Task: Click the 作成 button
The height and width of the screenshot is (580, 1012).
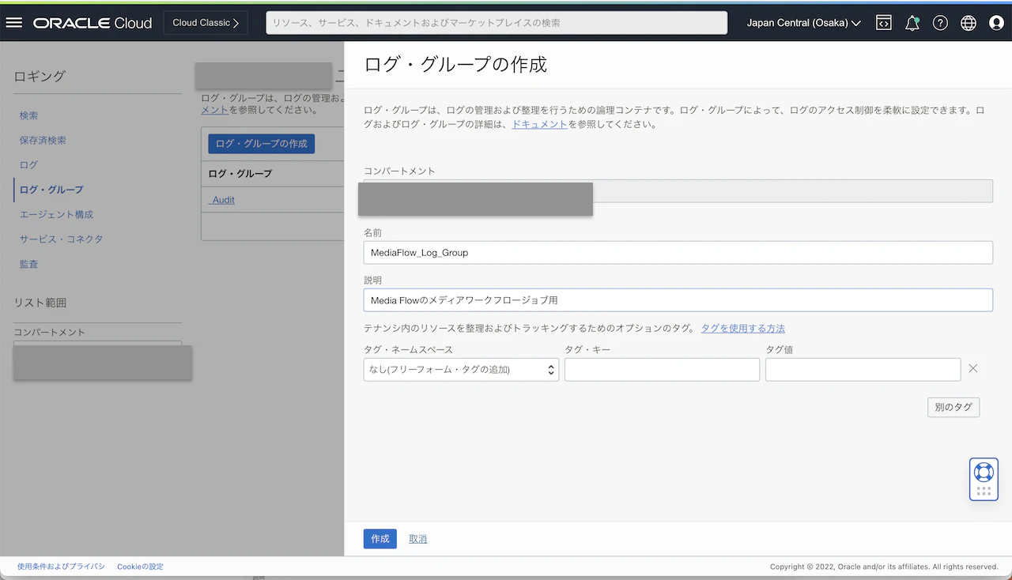Action: point(380,539)
